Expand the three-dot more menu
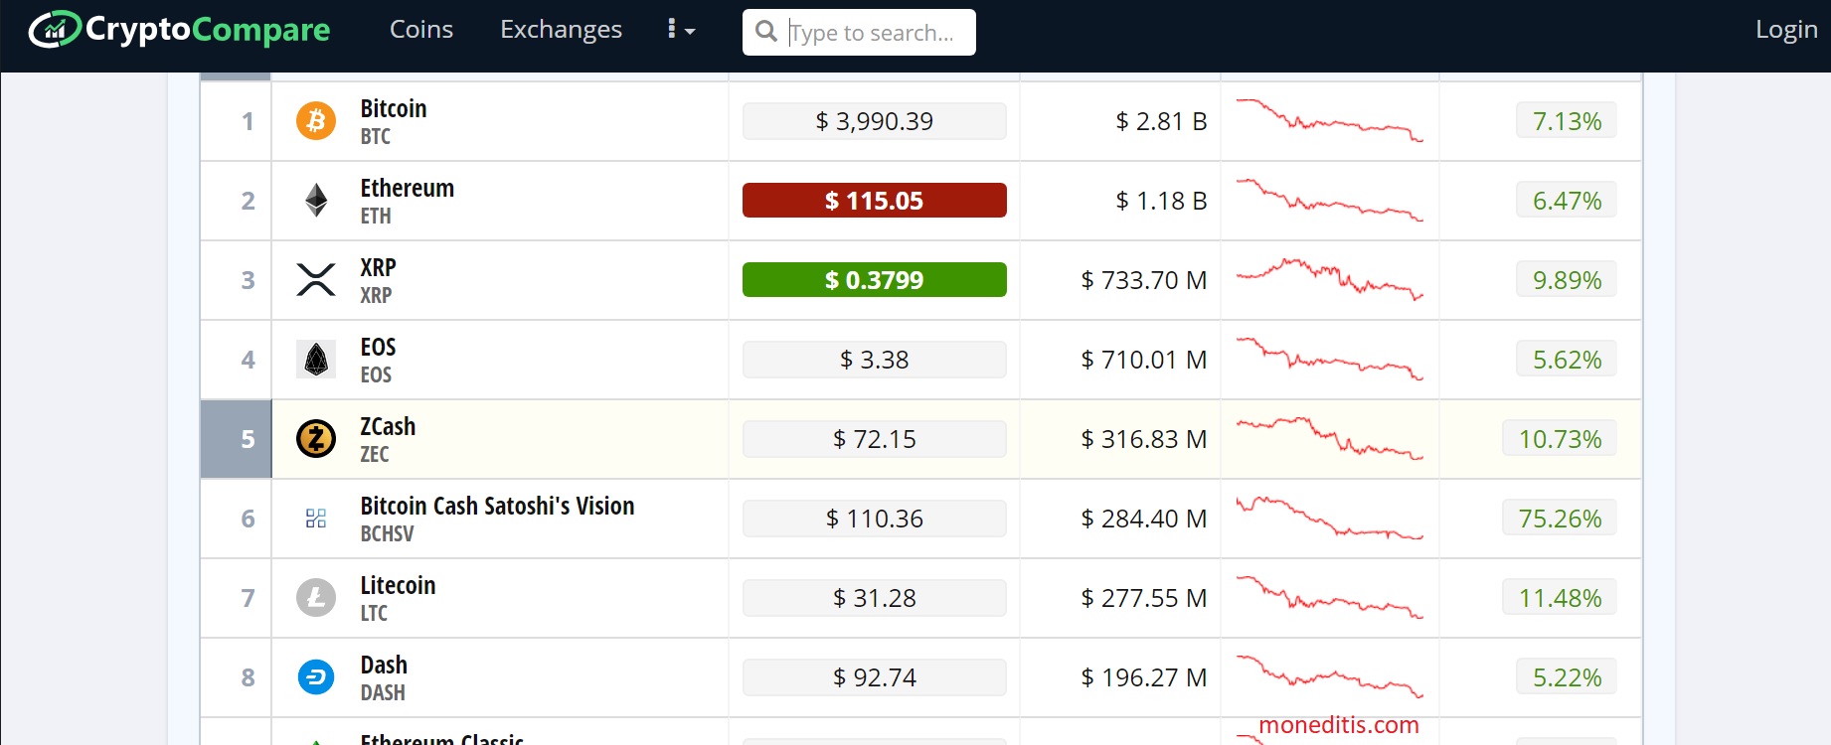The height and width of the screenshot is (745, 1831). (x=680, y=30)
